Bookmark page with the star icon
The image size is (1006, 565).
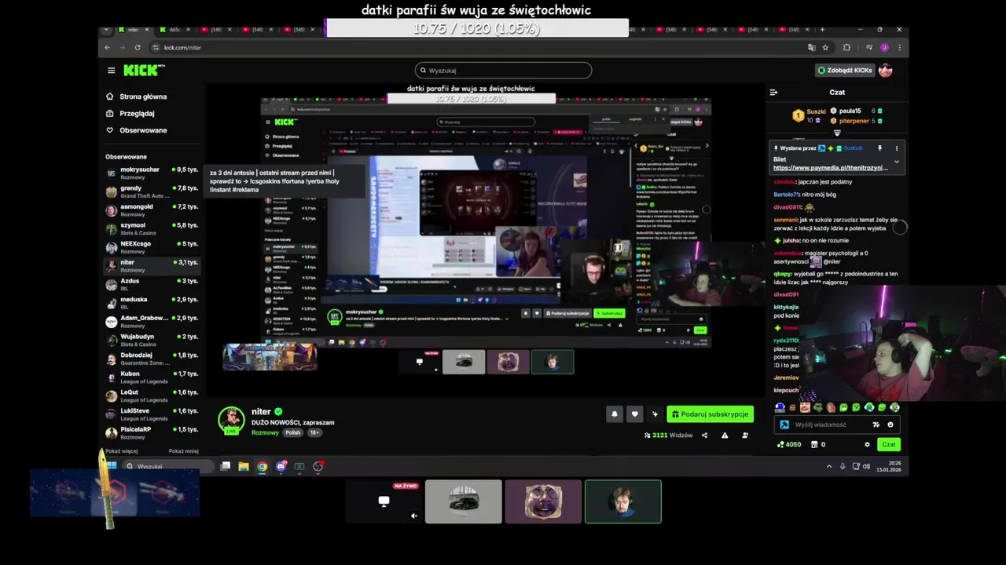pos(825,47)
